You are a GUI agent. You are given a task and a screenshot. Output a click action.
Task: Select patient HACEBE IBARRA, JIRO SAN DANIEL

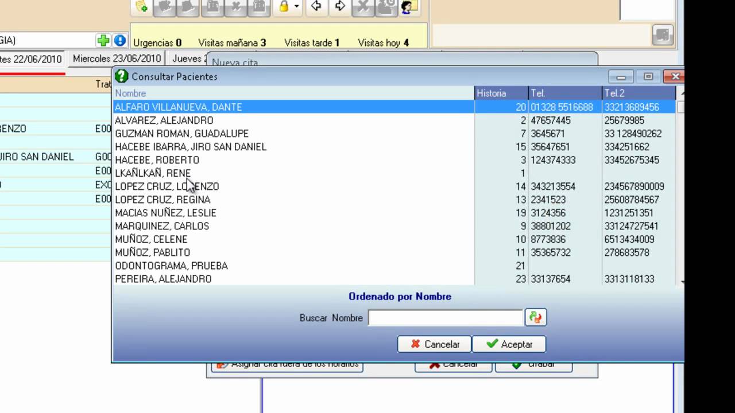[x=293, y=146]
